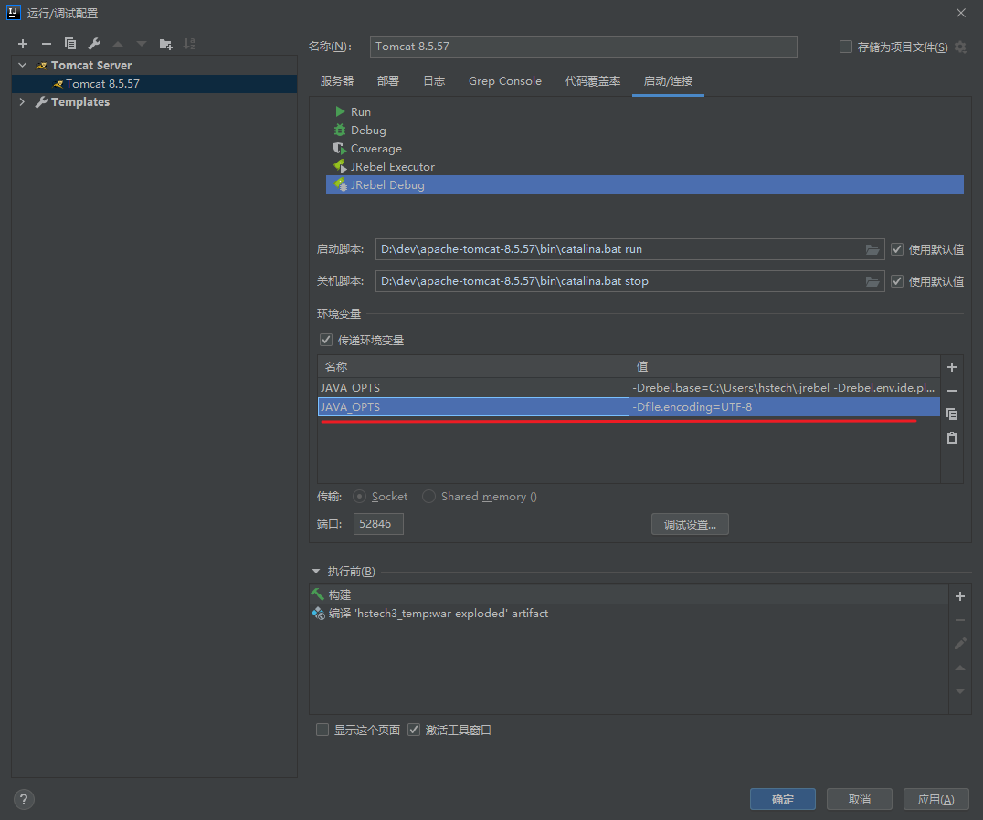
Task: Toggle 传递环境变量 checkbox
Action: [x=326, y=341]
